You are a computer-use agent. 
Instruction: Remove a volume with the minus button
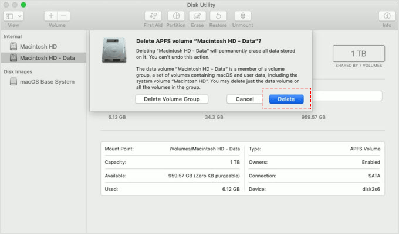(63, 16)
